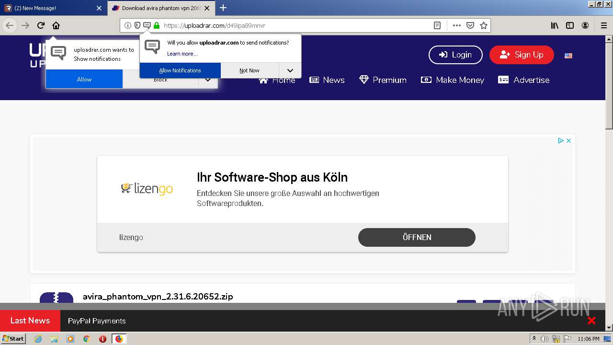
Task: Show the Firefox sidebars
Action: pyautogui.click(x=570, y=25)
